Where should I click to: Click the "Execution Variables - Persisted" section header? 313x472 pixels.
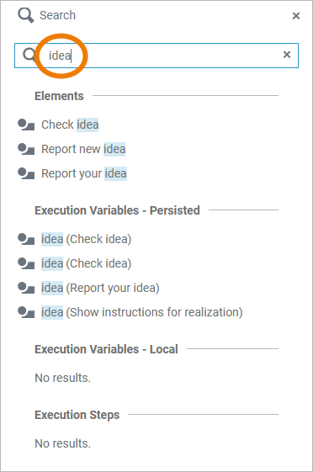pos(118,210)
